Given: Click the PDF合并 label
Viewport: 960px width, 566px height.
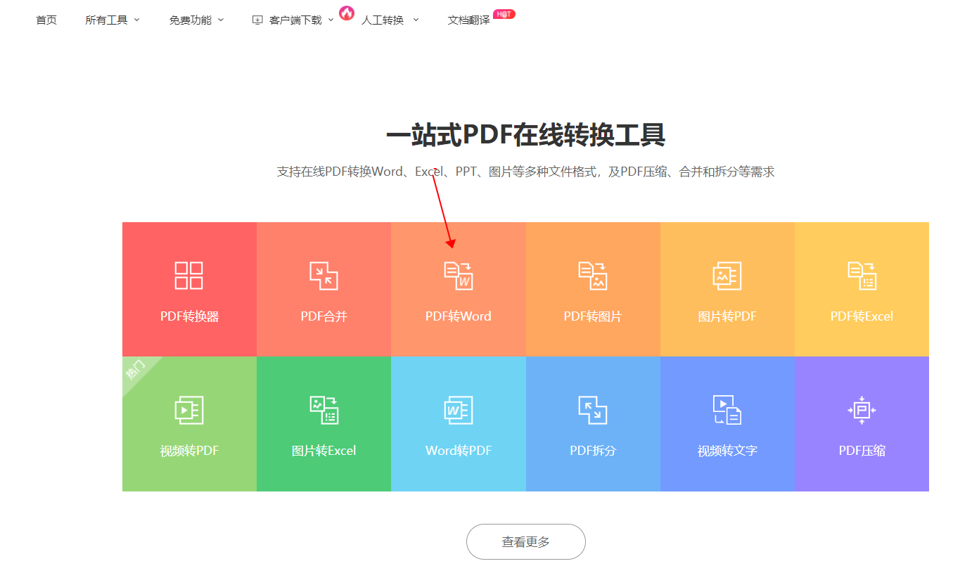Looking at the screenshot, I should pos(324,316).
